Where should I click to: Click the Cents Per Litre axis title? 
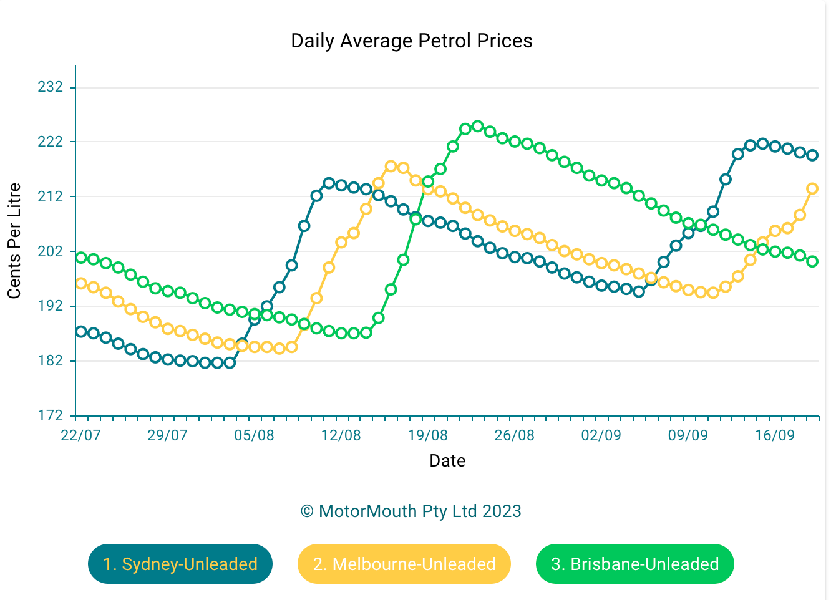14,241
